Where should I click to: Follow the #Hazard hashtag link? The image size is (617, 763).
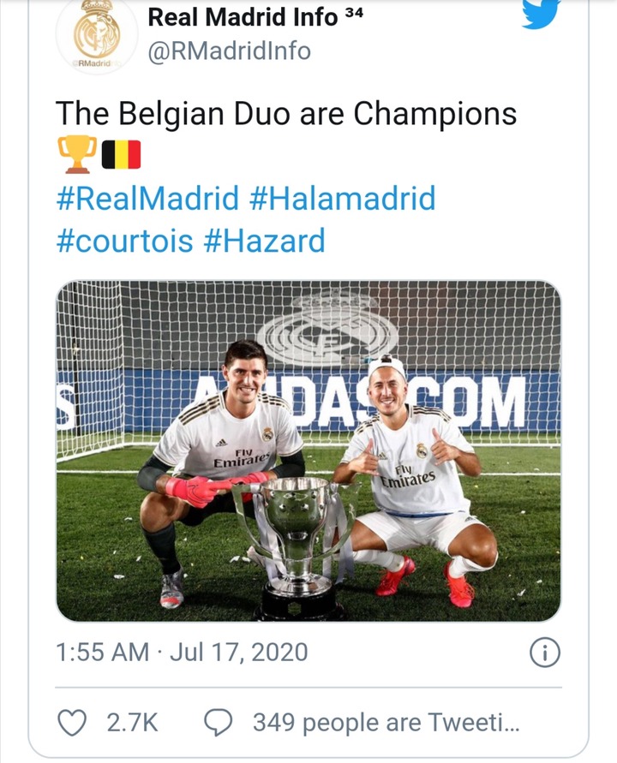click(264, 241)
